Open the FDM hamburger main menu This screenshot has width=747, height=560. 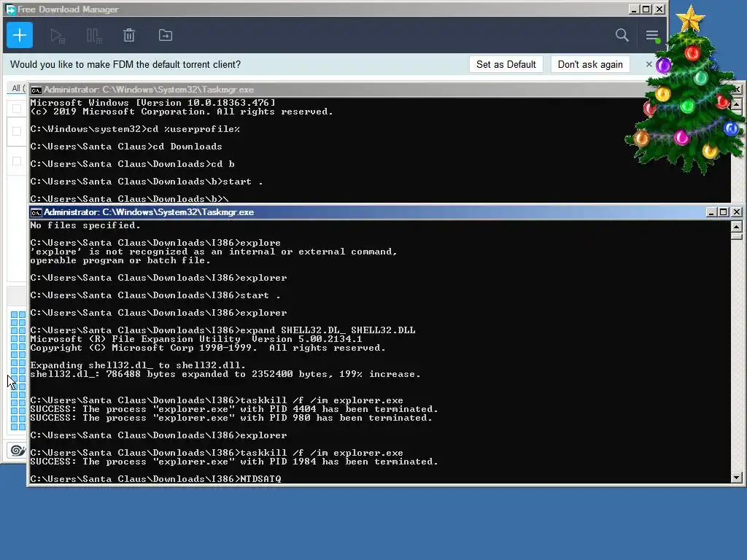click(652, 35)
